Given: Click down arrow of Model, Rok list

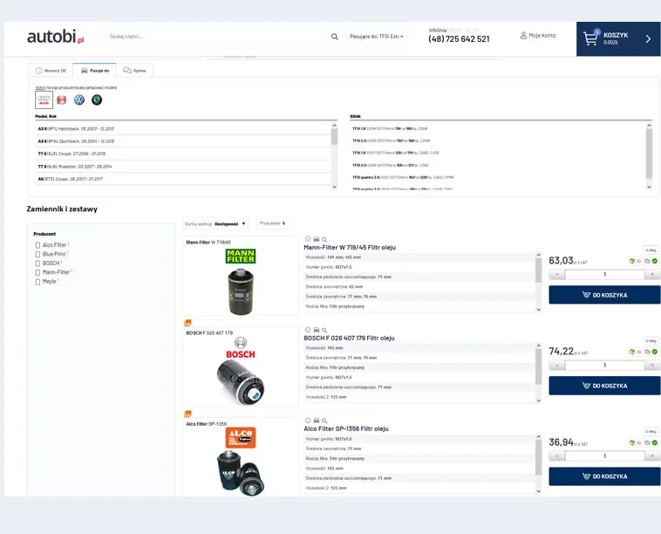Looking at the screenshot, I should click(334, 187).
